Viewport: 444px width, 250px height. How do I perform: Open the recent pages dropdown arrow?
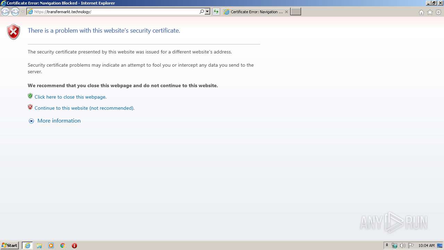pyautogui.click(x=23, y=12)
